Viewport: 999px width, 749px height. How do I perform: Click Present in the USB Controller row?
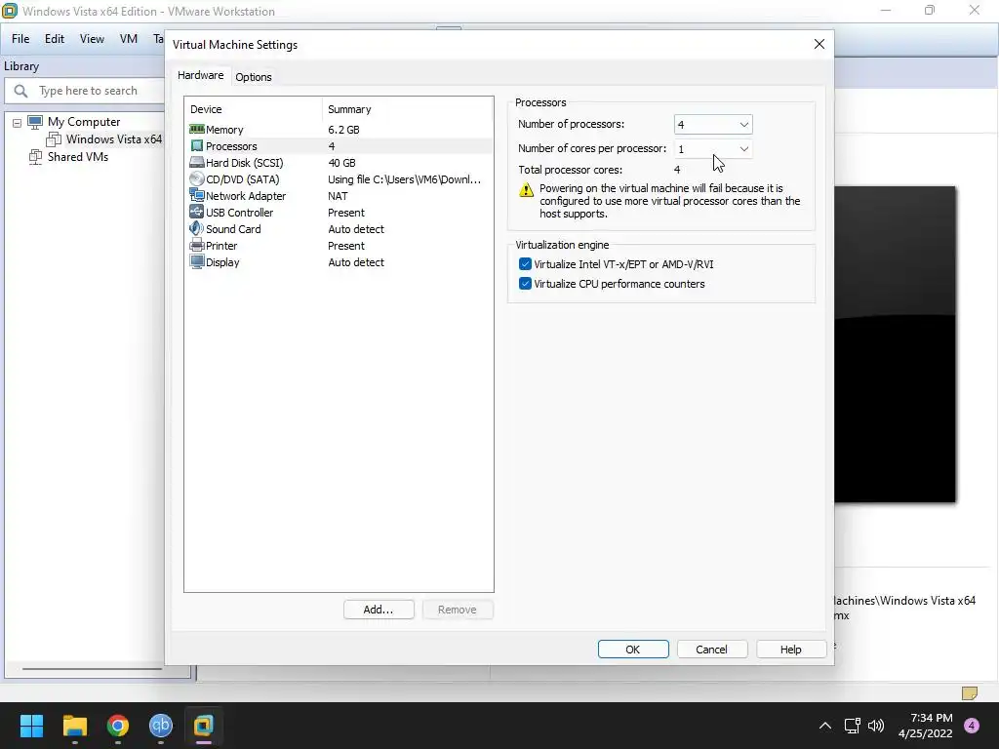click(x=346, y=212)
